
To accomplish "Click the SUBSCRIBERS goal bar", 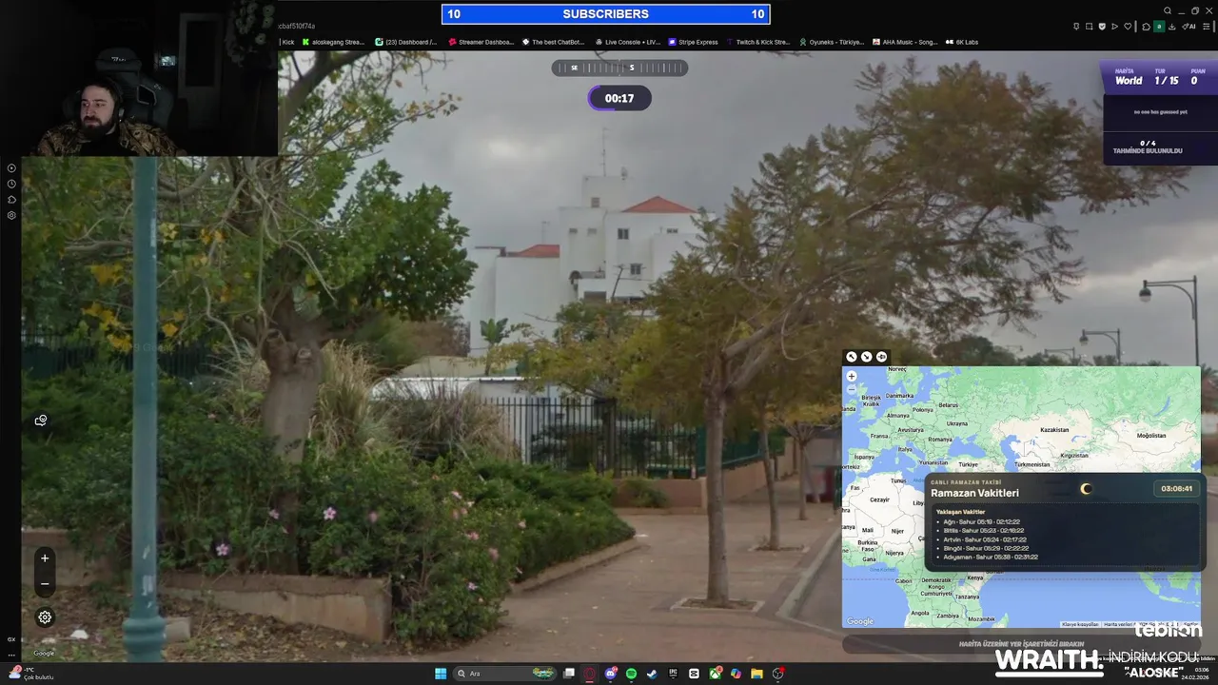I will 605,13.
